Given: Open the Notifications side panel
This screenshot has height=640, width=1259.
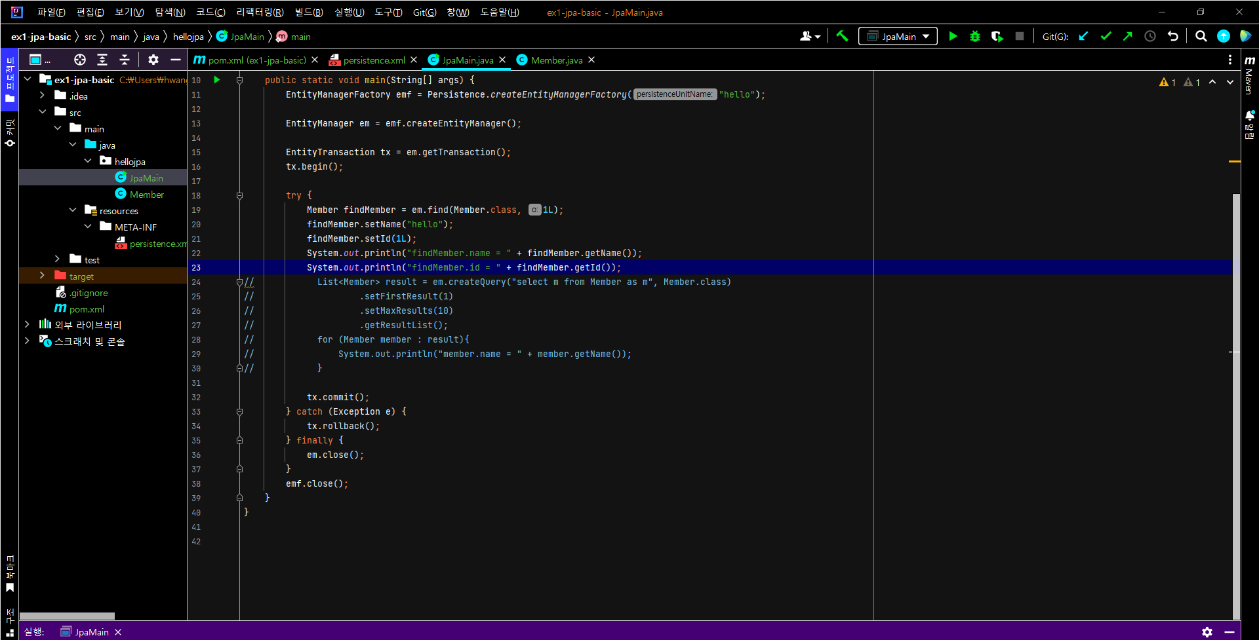Looking at the screenshot, I should pos(1249,124).
